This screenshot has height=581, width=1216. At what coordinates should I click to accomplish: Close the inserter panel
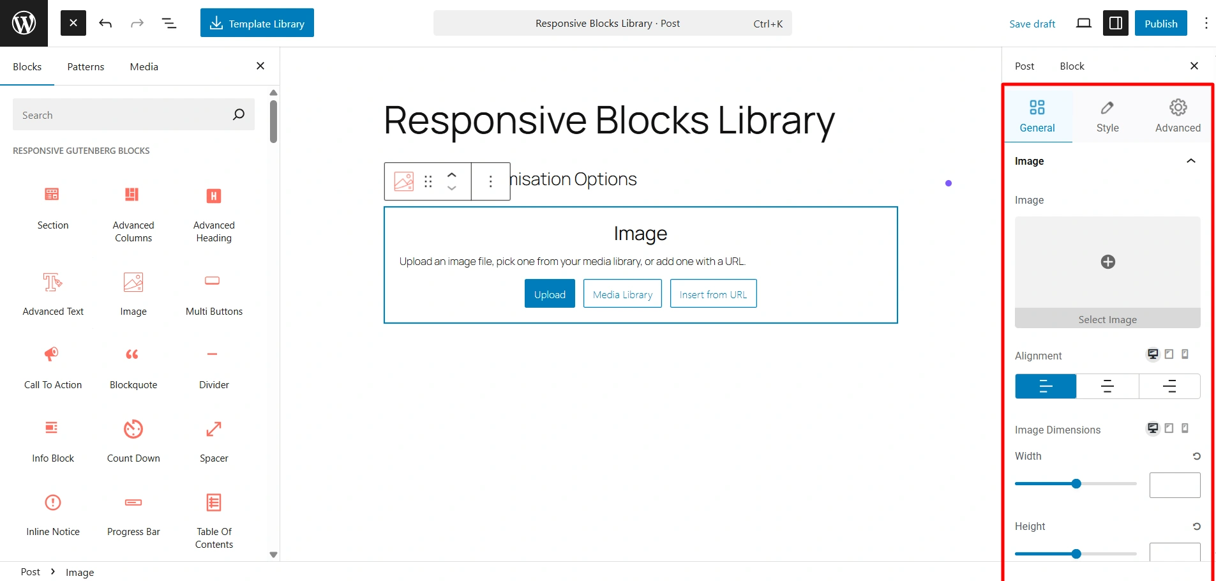coord(260,66)
